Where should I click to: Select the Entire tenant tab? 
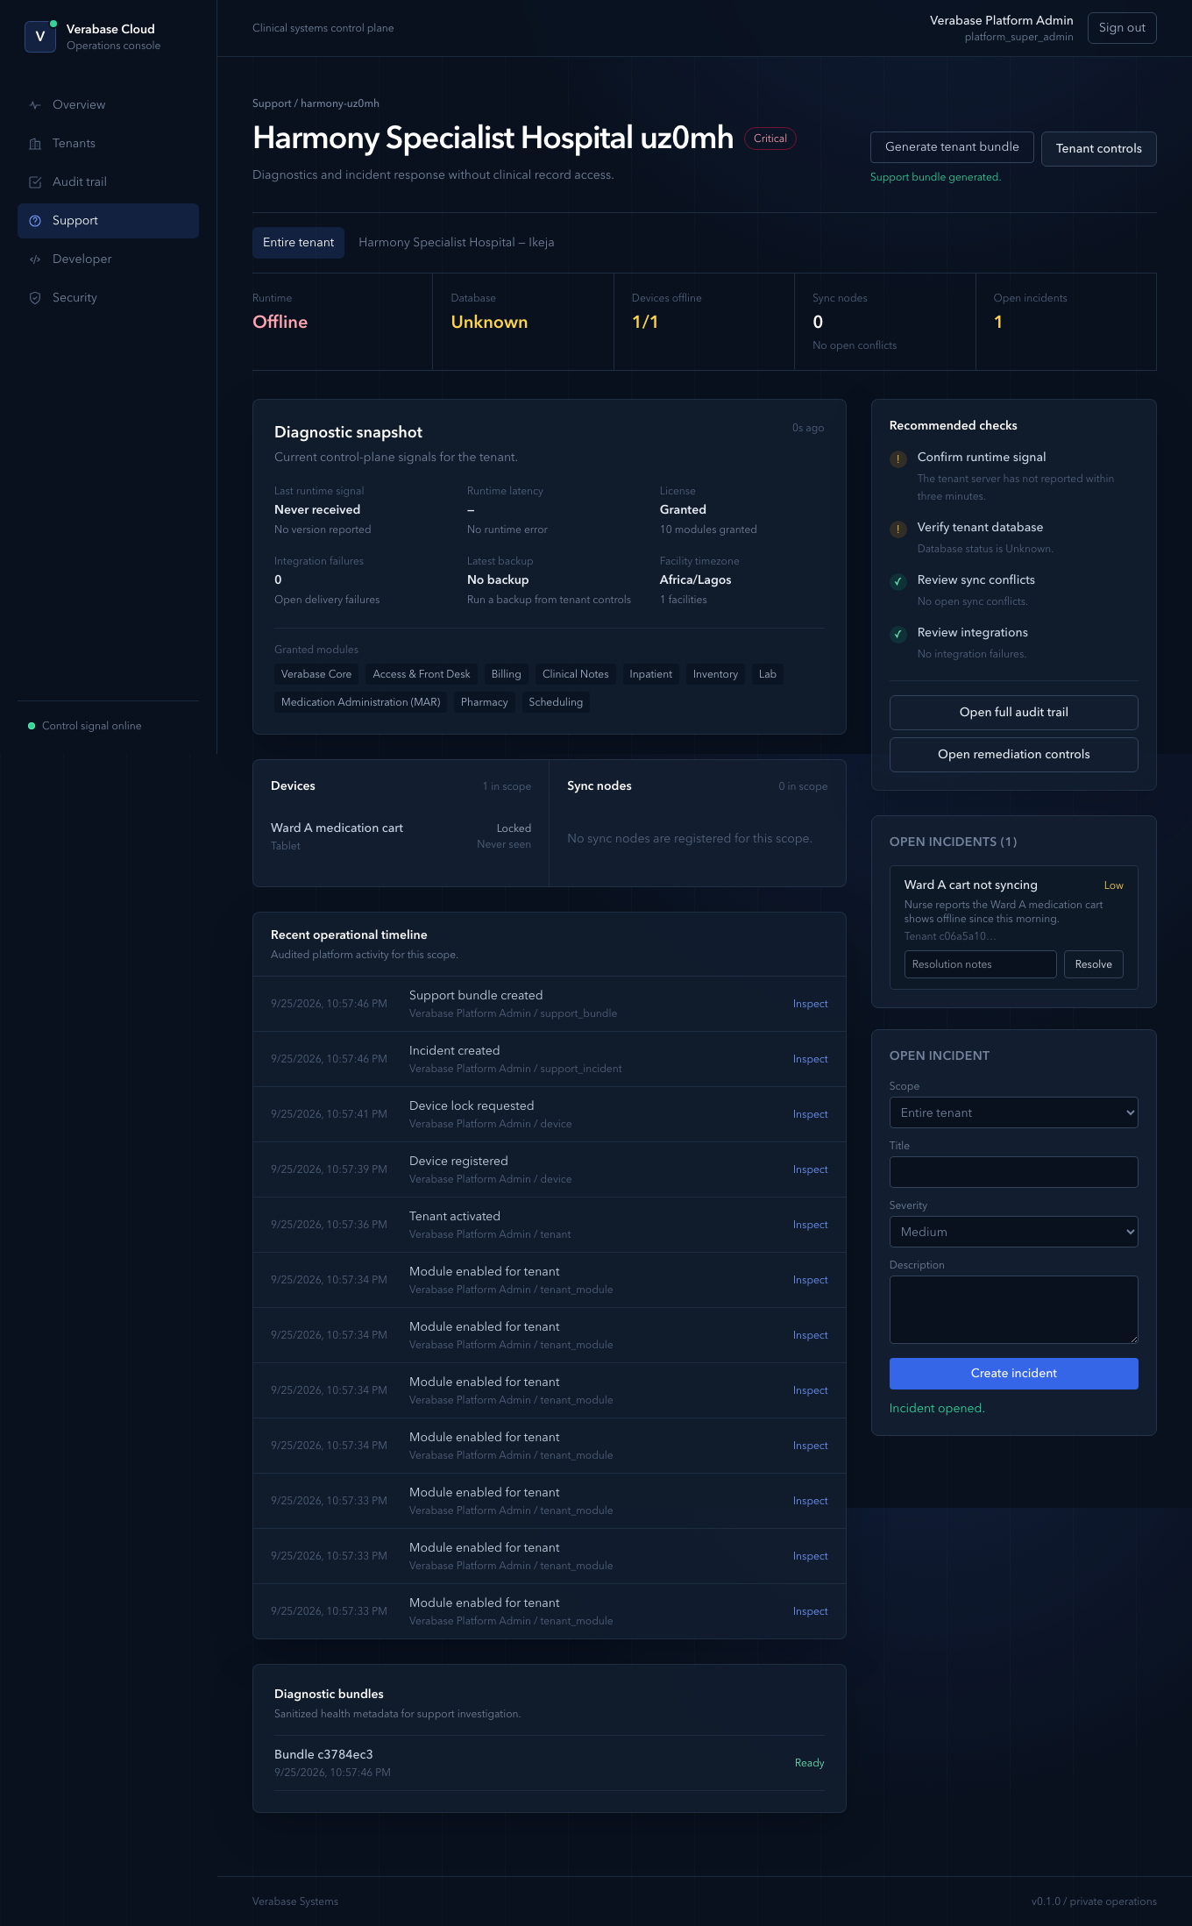(298, 242)
